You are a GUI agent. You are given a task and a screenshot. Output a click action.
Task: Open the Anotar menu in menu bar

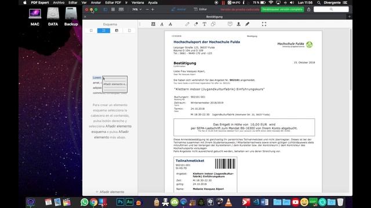(x=96, y=2)
